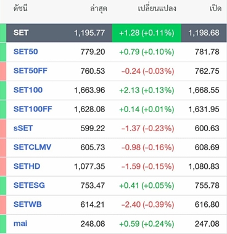
Task: Click the red indicator bar beside sSET
Action: tap(3, 129)
